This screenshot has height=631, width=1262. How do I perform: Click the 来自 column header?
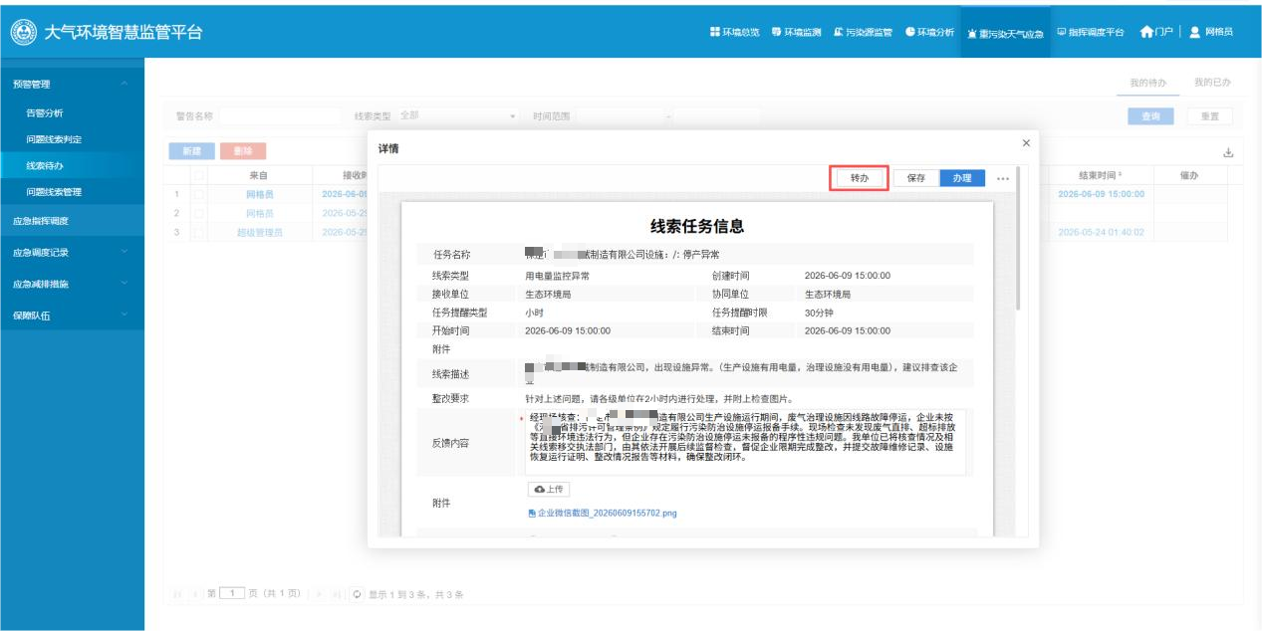tap(259, 175)
